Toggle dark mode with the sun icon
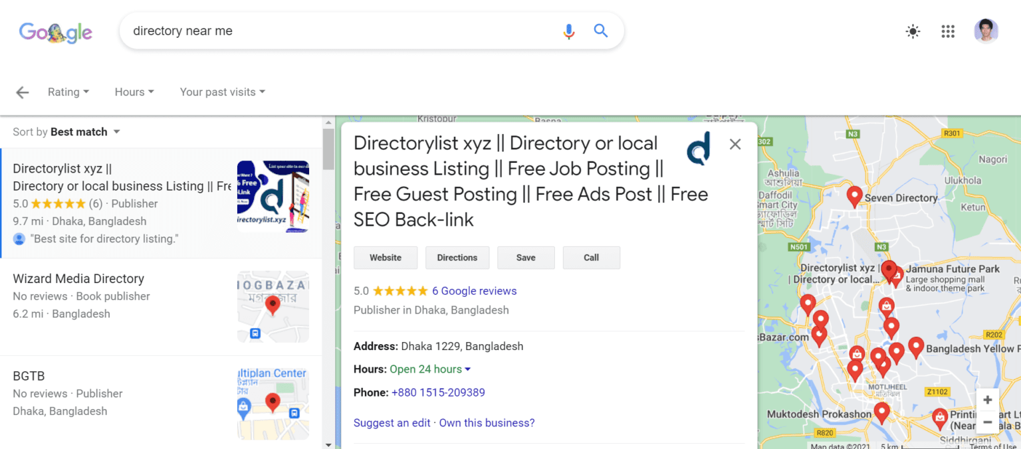Screen dimensions: 1021x449 (x=913, y=31)
